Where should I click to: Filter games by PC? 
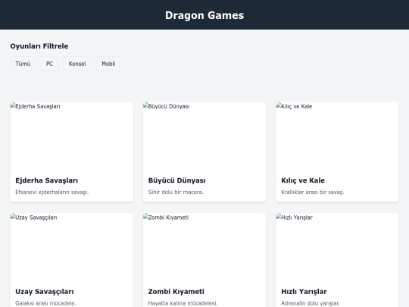[x=49, y=64]
